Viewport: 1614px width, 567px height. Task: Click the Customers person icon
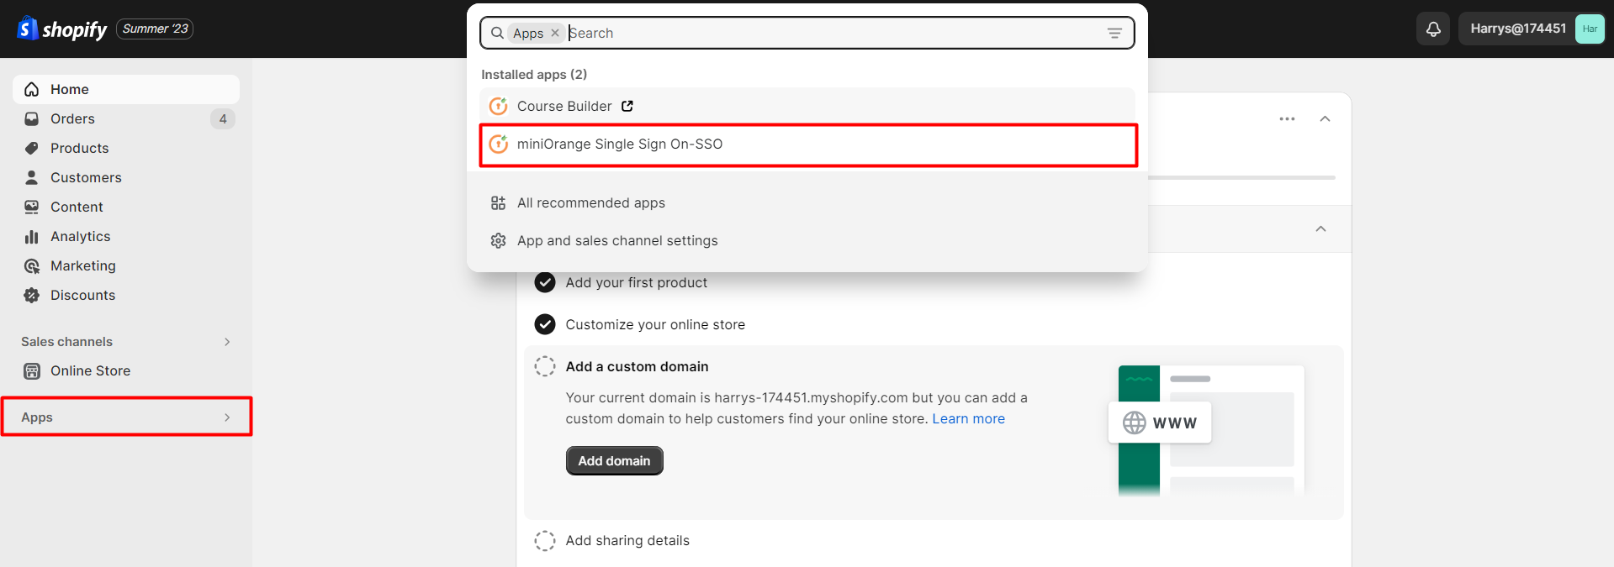click(32, 177)
